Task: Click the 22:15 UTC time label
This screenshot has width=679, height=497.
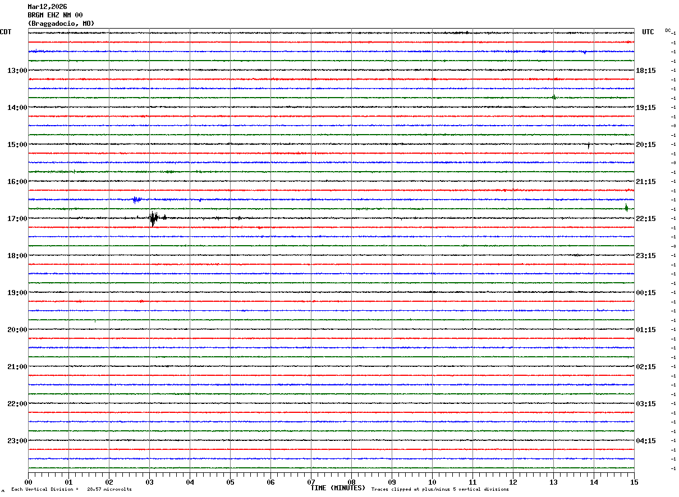Action: pos(646,219)
